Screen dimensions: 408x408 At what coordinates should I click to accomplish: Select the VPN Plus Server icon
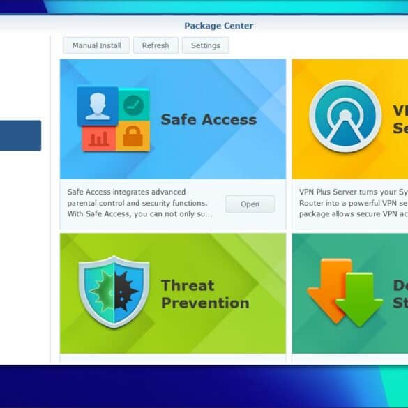pos(345,116)
